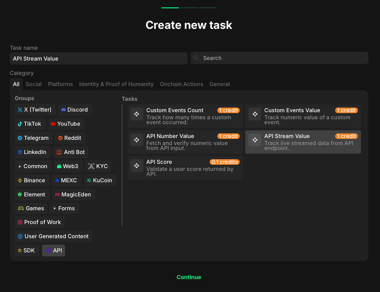Select the YouTube group
Screen dimensions: 380x292
click(x=66, y=124)
